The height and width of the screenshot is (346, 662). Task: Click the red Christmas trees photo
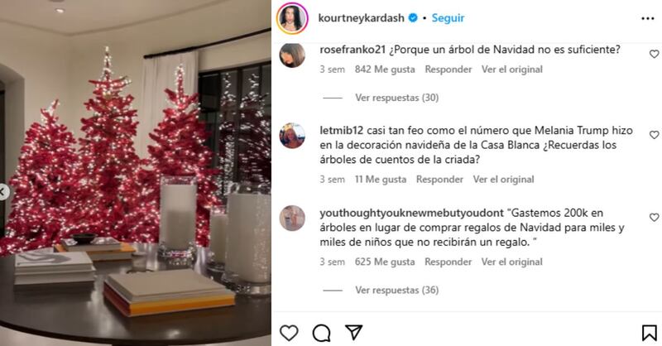click(x=136, y=173)
